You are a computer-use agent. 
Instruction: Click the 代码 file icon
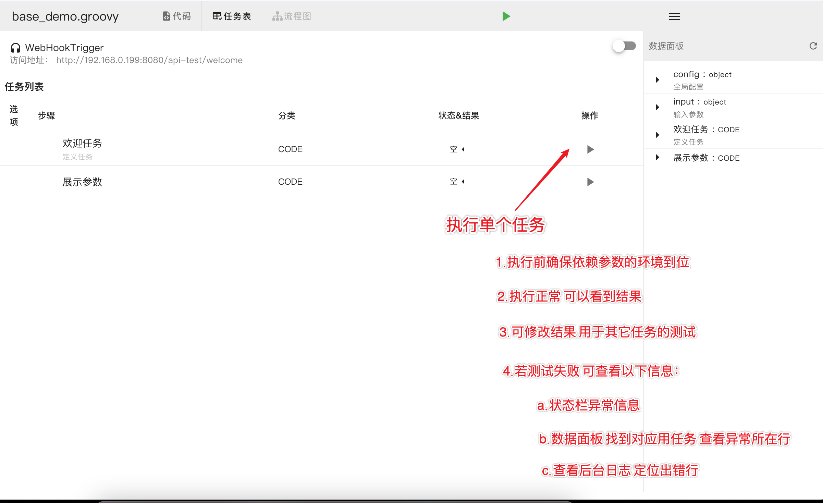[x=166, y=16]
